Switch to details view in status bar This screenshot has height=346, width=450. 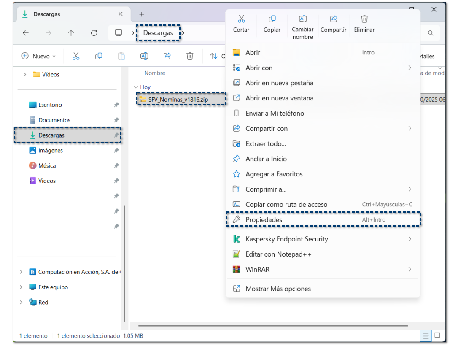[426, 336]
